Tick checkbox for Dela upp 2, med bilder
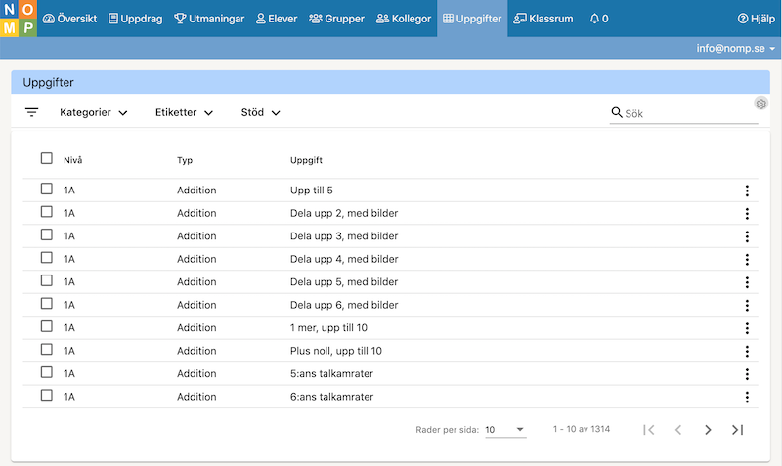The height and width of the screenshot is (466, 782). point(46,212)
